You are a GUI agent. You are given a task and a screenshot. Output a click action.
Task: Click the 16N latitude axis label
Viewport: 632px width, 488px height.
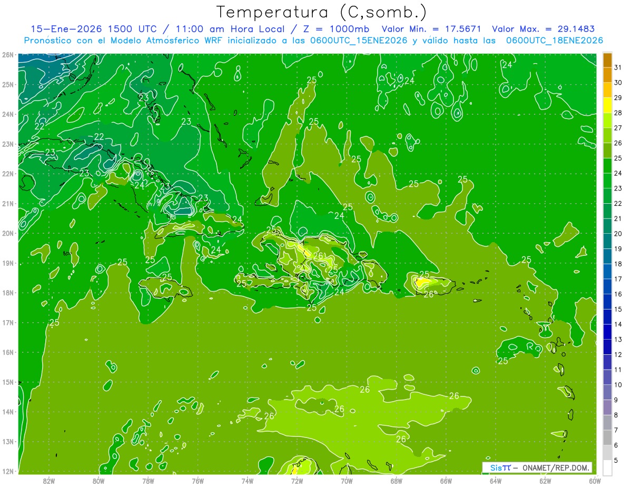click(7, 352)
